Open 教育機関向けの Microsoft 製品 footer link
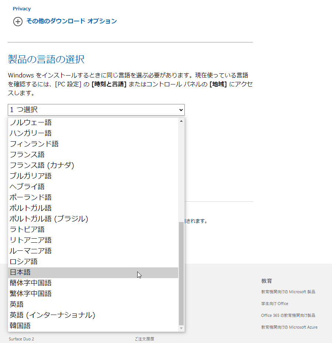 click(288, 292)
